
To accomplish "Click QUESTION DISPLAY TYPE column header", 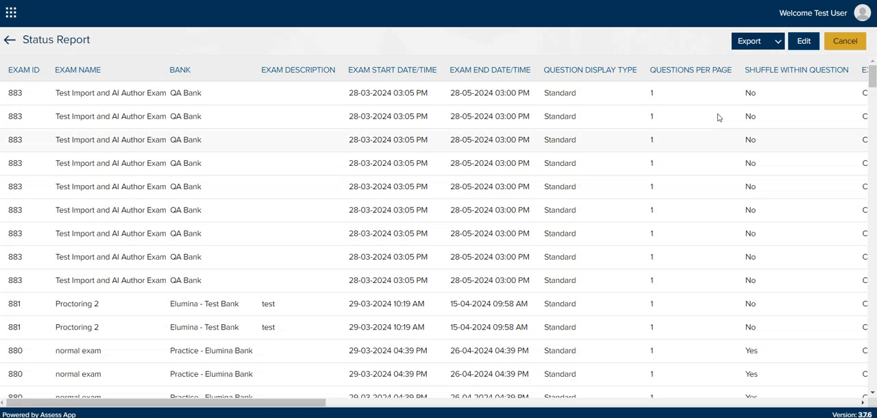I will coord(590,70).
